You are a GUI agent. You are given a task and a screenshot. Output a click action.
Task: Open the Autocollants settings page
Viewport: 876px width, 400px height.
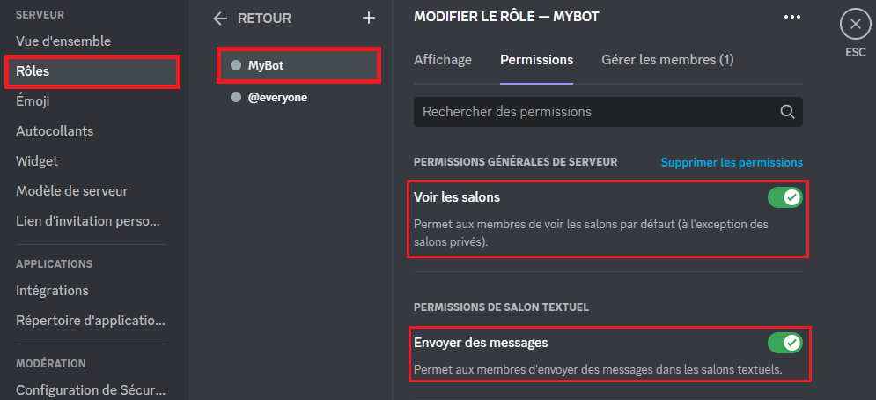55,131
